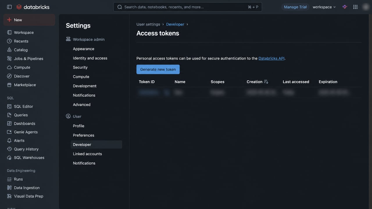
Task: Copy the token ID with copy icon
Action: pyautogui.click(x=167, y=93)
